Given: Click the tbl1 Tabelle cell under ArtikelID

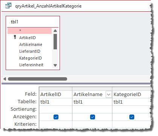Looking at the screenshot, I should (x=55, y=102).
